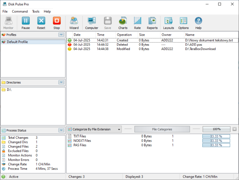Click the PAS Files 33.33 % bar

click(216, 145)
